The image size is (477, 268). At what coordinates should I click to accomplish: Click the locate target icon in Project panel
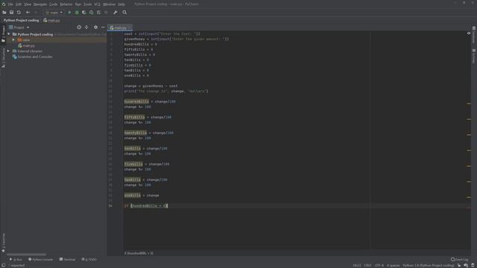click(79, 28)
